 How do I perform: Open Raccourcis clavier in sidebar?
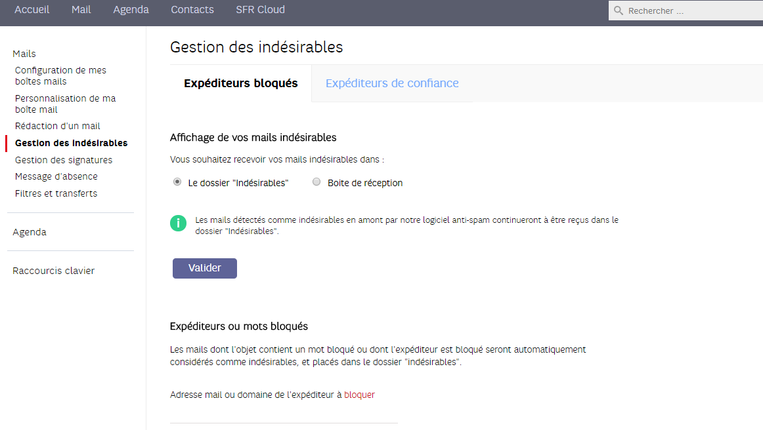pyautogui.click(x=54, y=271)
